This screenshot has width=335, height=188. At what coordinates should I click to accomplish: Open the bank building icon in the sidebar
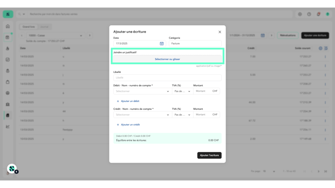[x=8, y=104]
